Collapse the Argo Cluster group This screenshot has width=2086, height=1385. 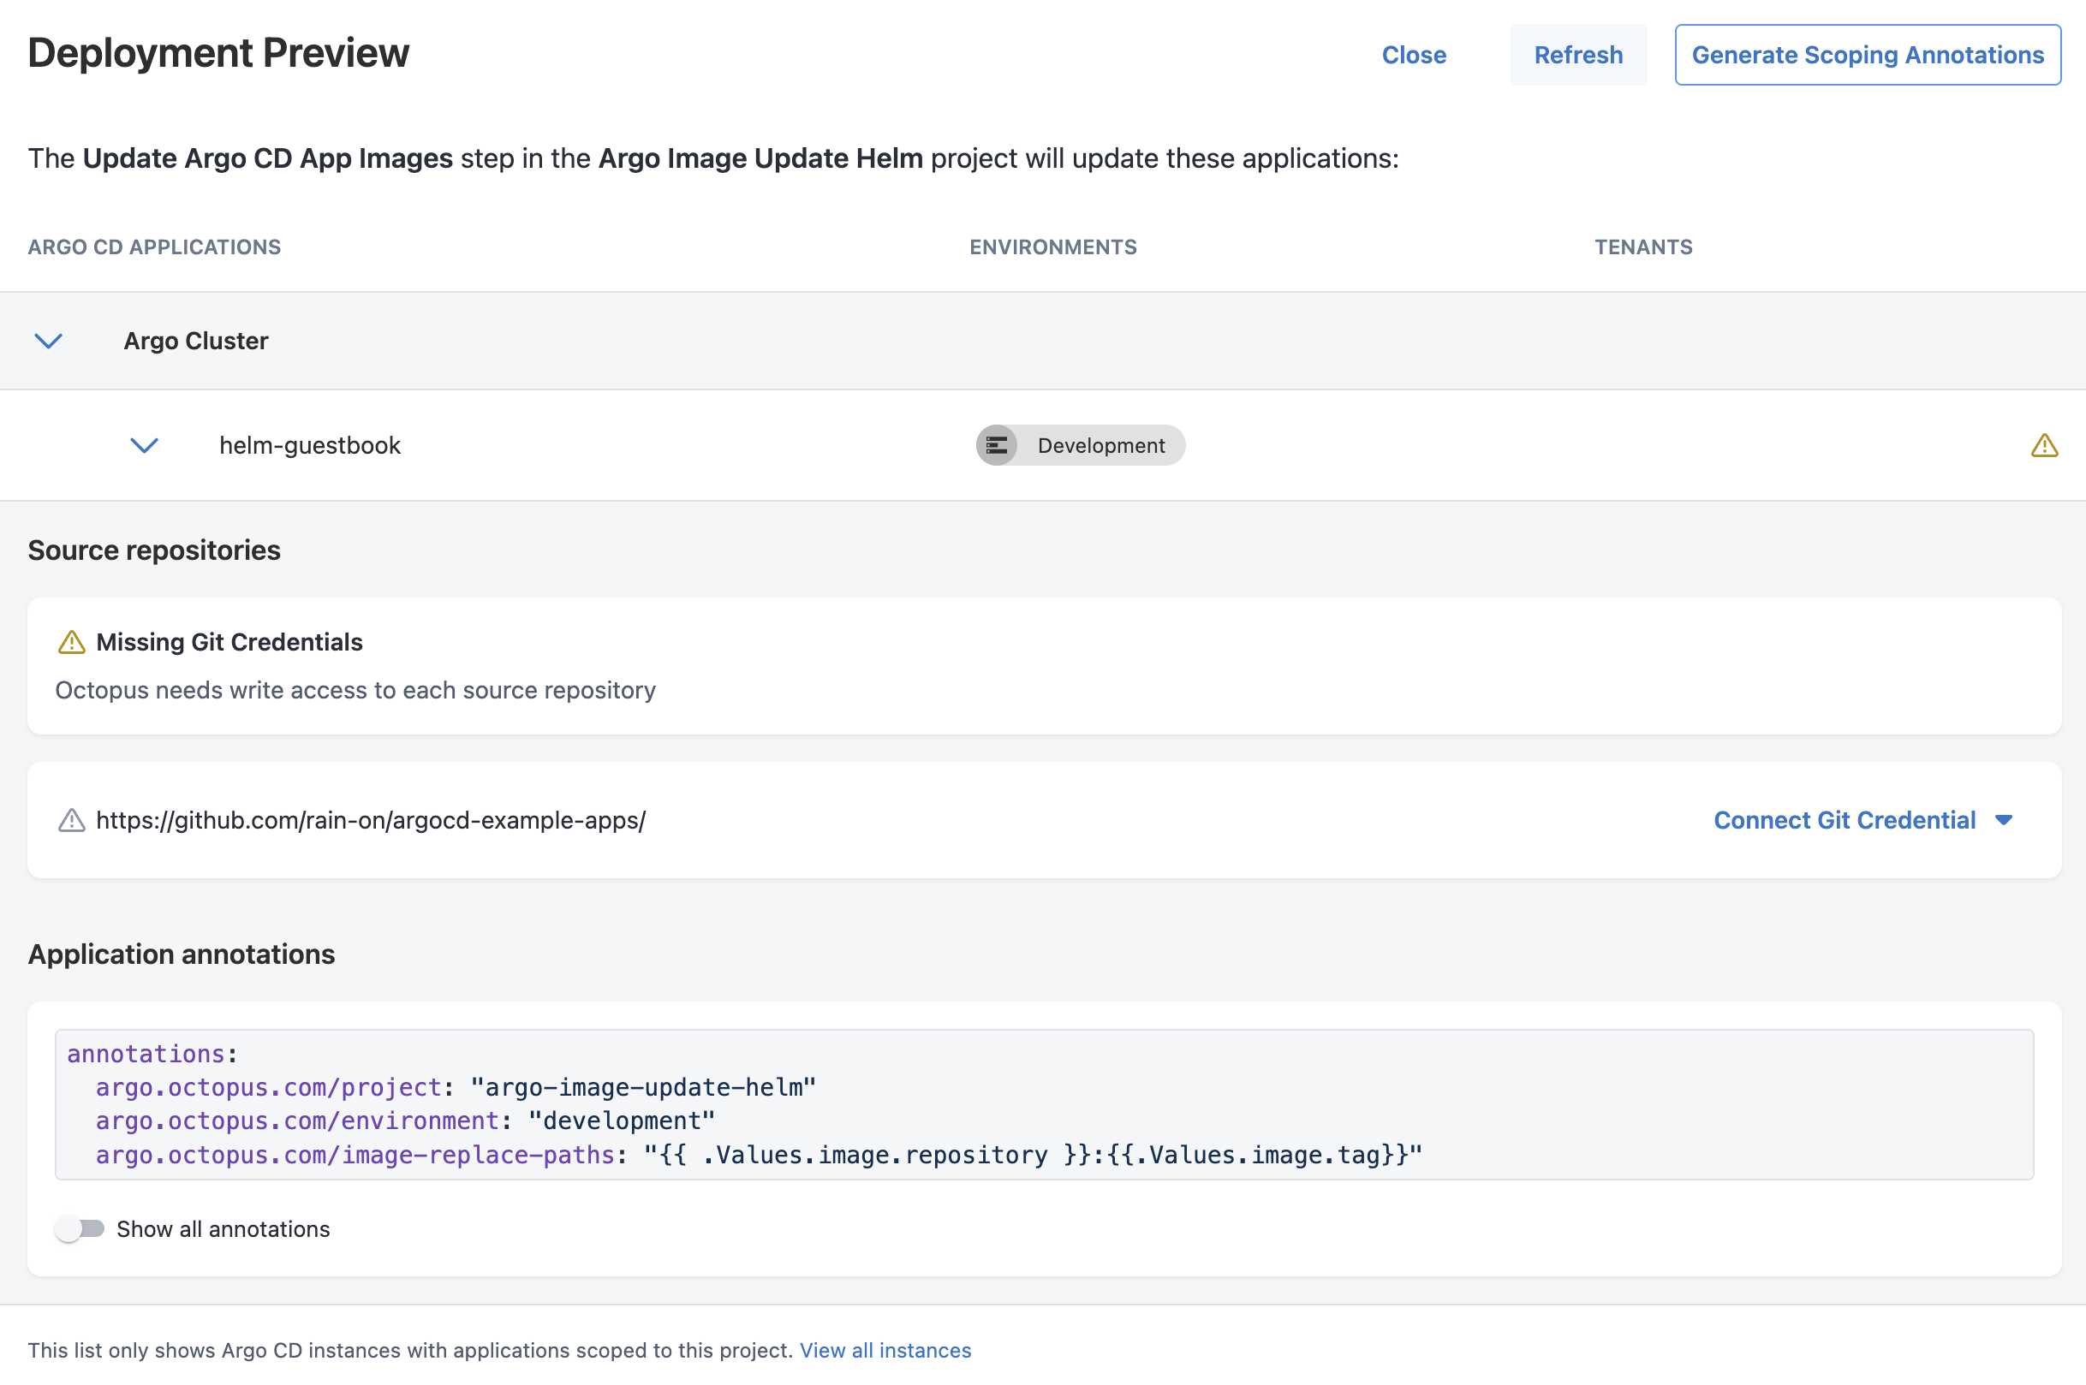(x=49, y=341)
